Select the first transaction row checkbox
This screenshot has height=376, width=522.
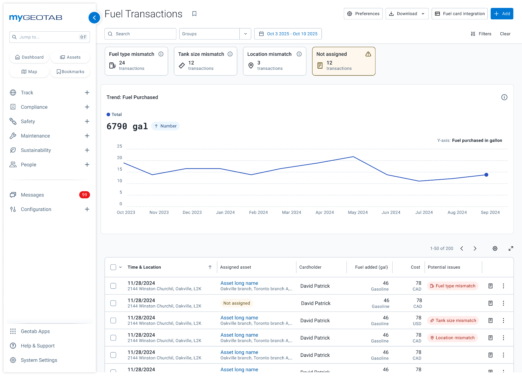pyautogui.click(x=113, y=286)
